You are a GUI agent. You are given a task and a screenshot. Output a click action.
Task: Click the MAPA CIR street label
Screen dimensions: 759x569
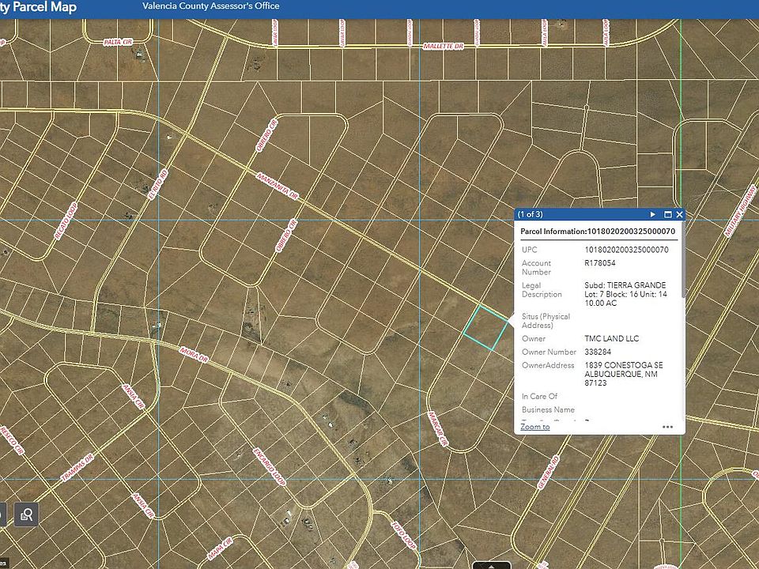(x=221, y=548)
